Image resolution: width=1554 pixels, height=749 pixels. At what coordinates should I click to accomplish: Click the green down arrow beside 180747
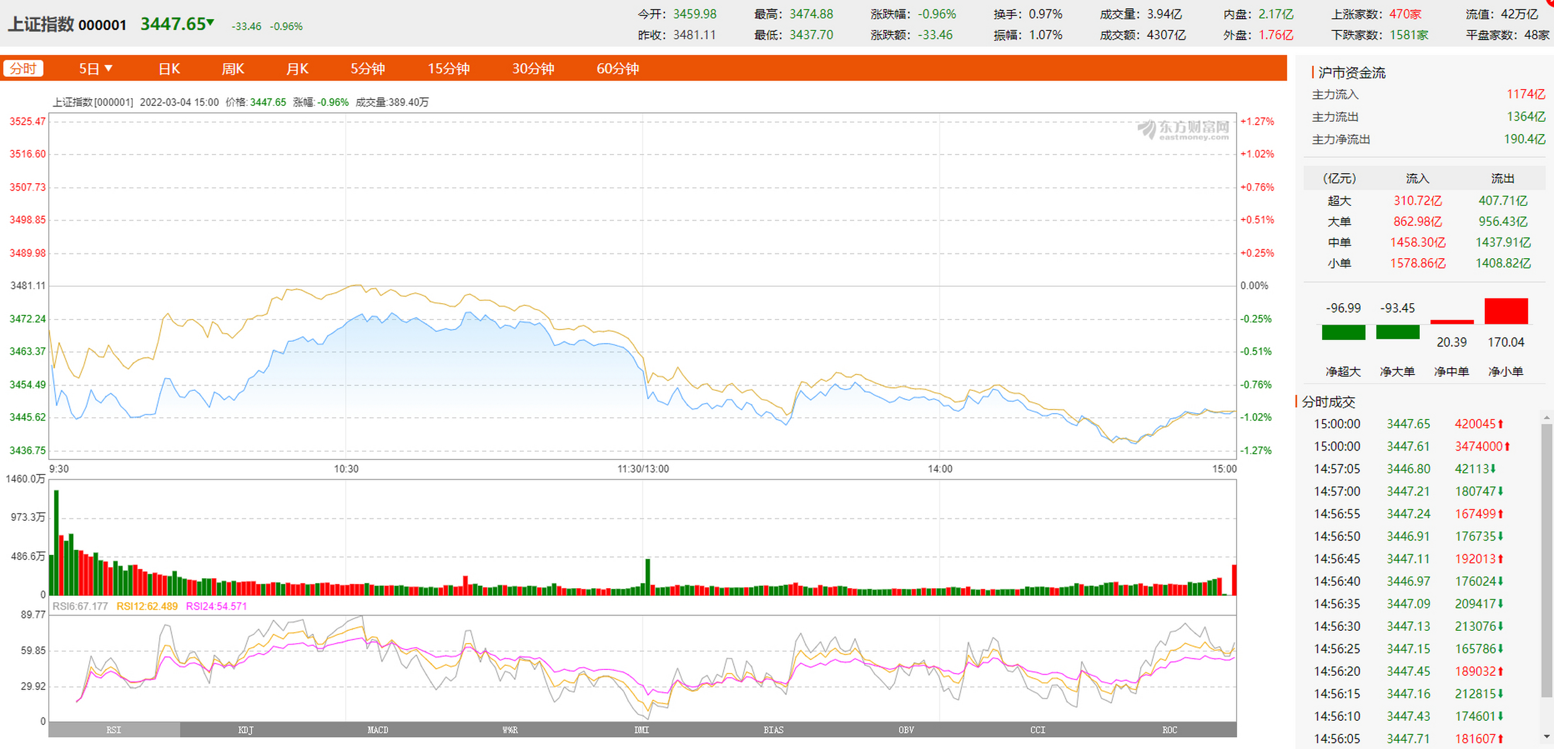pos(1500,492)
